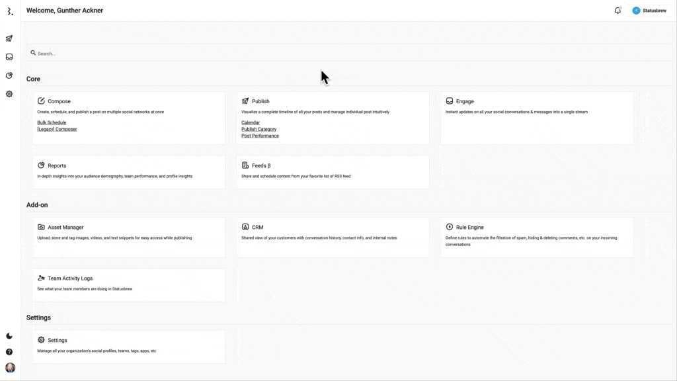
Task: Open the settings gear in sidebar
Action: 9,94
